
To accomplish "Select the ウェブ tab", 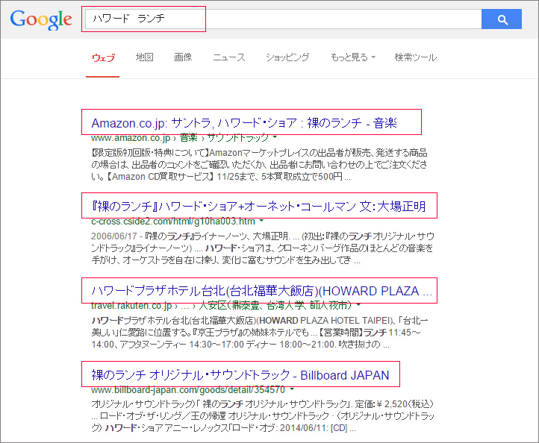I will pos(103,57).
